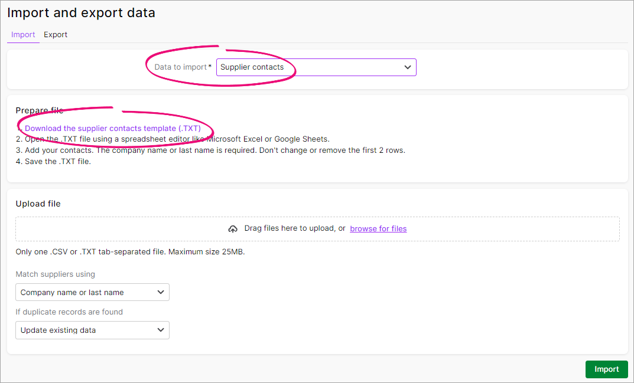
Task: Confirm the import with the Import button
Action: click(606, 369)
